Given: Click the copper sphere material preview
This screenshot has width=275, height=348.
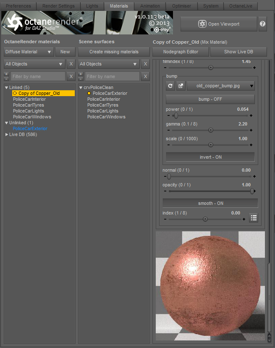Looking at the screenshot, I should (x=210, y=286).
